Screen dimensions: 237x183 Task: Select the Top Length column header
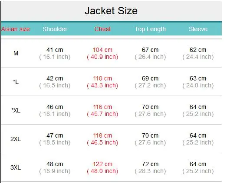click(150, 29)
